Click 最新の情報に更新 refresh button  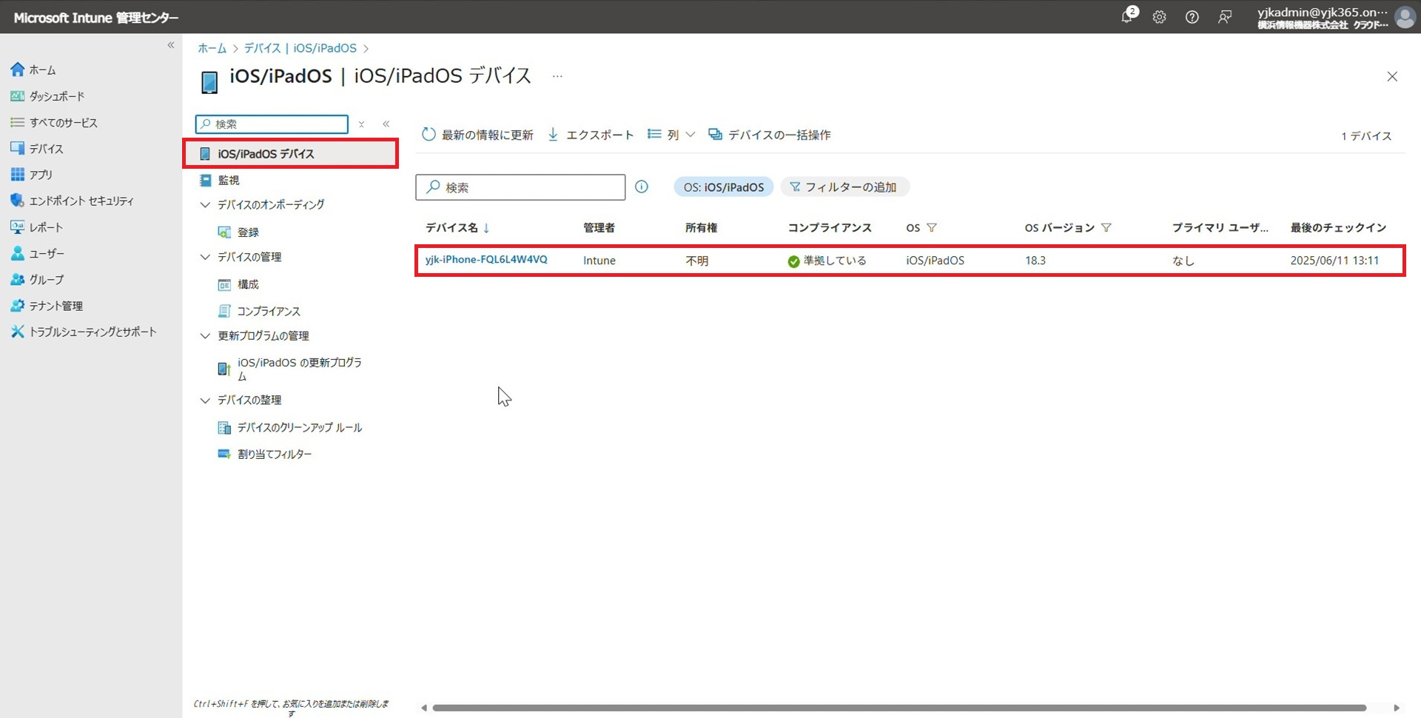point(477,135)
